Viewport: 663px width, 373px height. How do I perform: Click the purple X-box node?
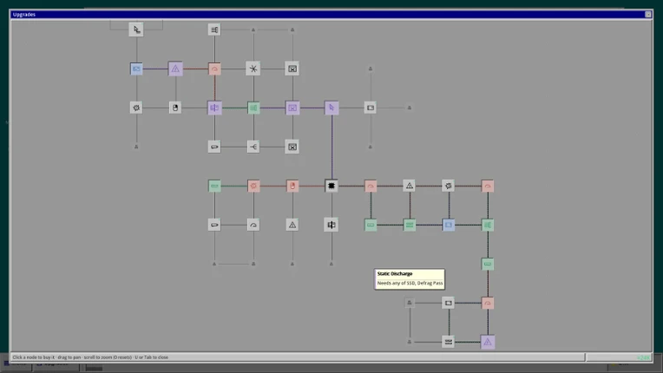(292, 108)
